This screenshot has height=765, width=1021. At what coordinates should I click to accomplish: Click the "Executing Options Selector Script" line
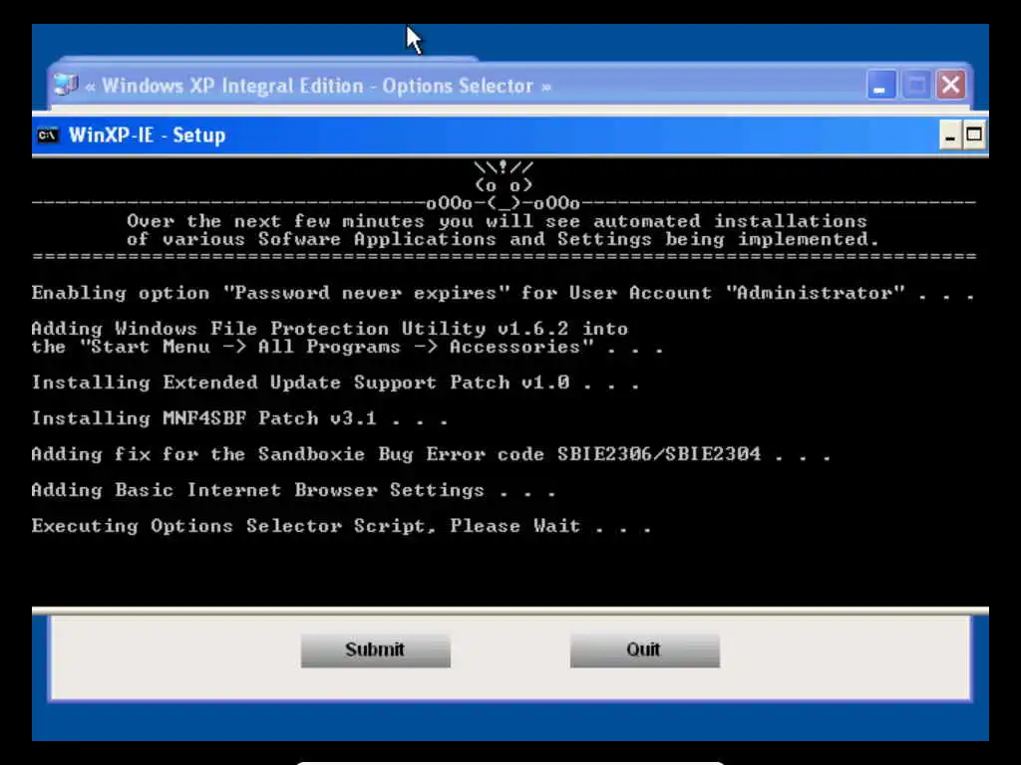click(341, 526)
